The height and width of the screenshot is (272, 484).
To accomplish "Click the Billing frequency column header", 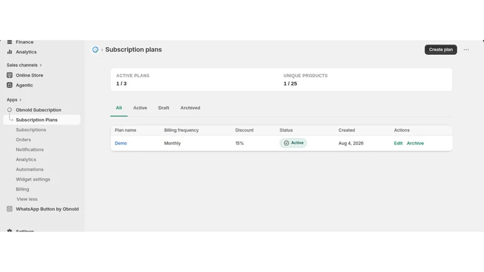I will tap(181, 131).
